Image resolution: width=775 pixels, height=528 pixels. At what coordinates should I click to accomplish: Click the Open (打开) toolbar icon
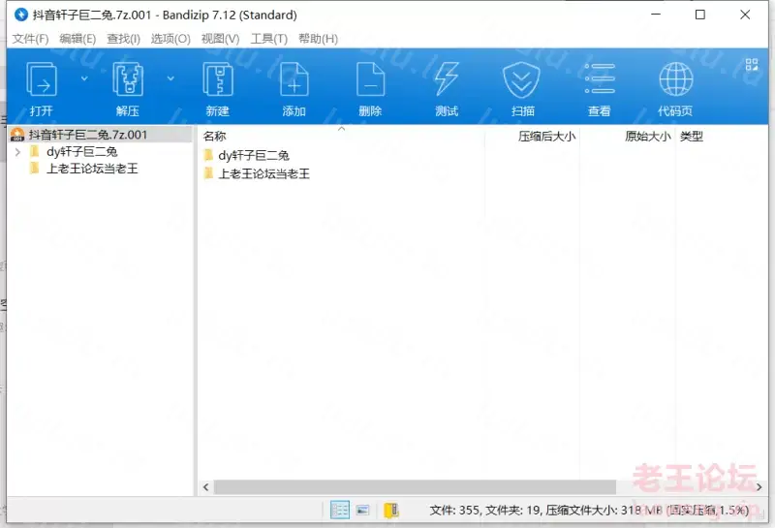pyautogui.click(x=42, y=79)
